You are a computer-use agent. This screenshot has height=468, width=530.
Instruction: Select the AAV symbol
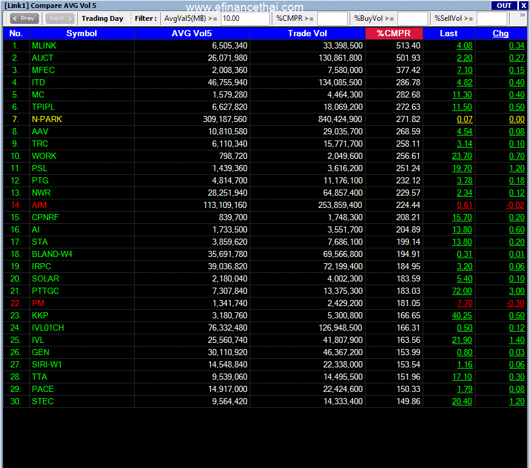pyautogui.click(x=40, y=131)
